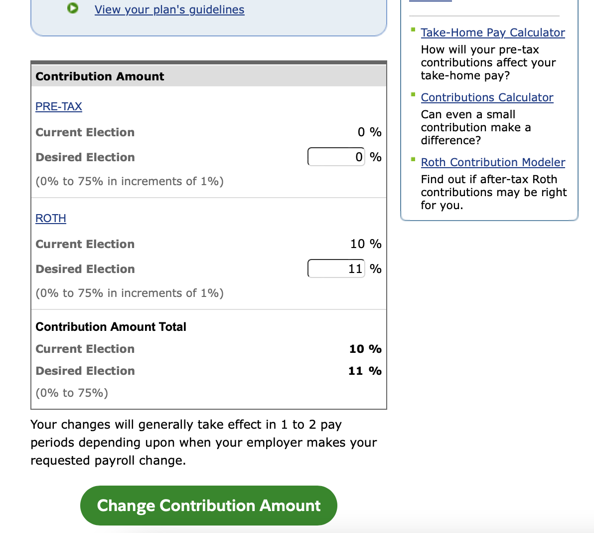Image resolution: width=594 pixels, height=533 pixels.
Task: Open the Take-Home Pay Calculator link
Action: pyautogui.click(x=492, y=32)
